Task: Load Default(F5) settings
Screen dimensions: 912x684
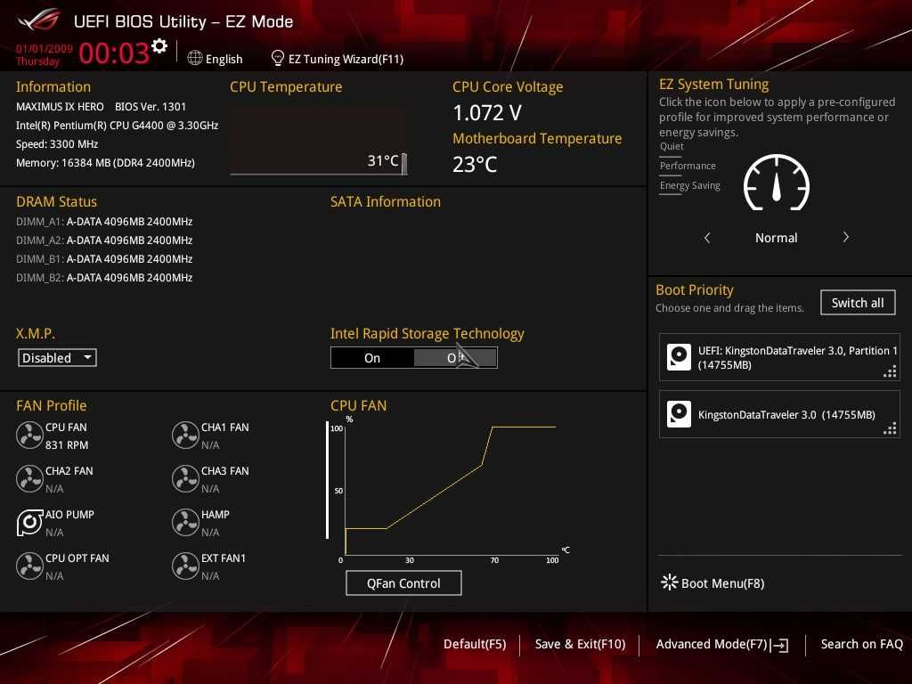Action: [475, 644]
